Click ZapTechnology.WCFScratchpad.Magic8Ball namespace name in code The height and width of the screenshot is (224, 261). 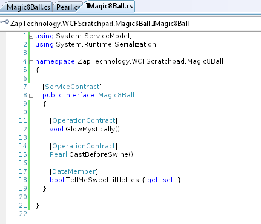click(x=150, y=61)
